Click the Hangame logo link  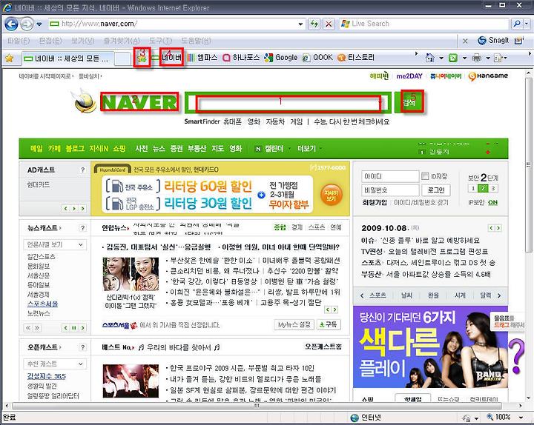click(488, 76)
